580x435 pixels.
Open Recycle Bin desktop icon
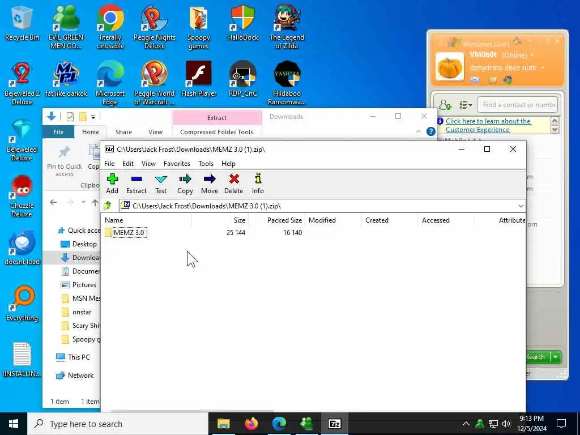tap(22, 24)
